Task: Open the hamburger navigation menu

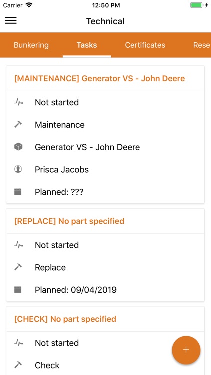Action: (x=11, y=21)
